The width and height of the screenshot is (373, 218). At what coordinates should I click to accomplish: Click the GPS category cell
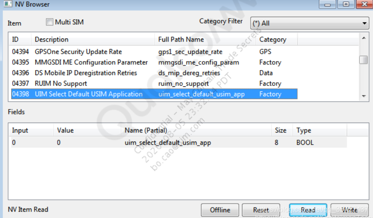tap(265, 52)
